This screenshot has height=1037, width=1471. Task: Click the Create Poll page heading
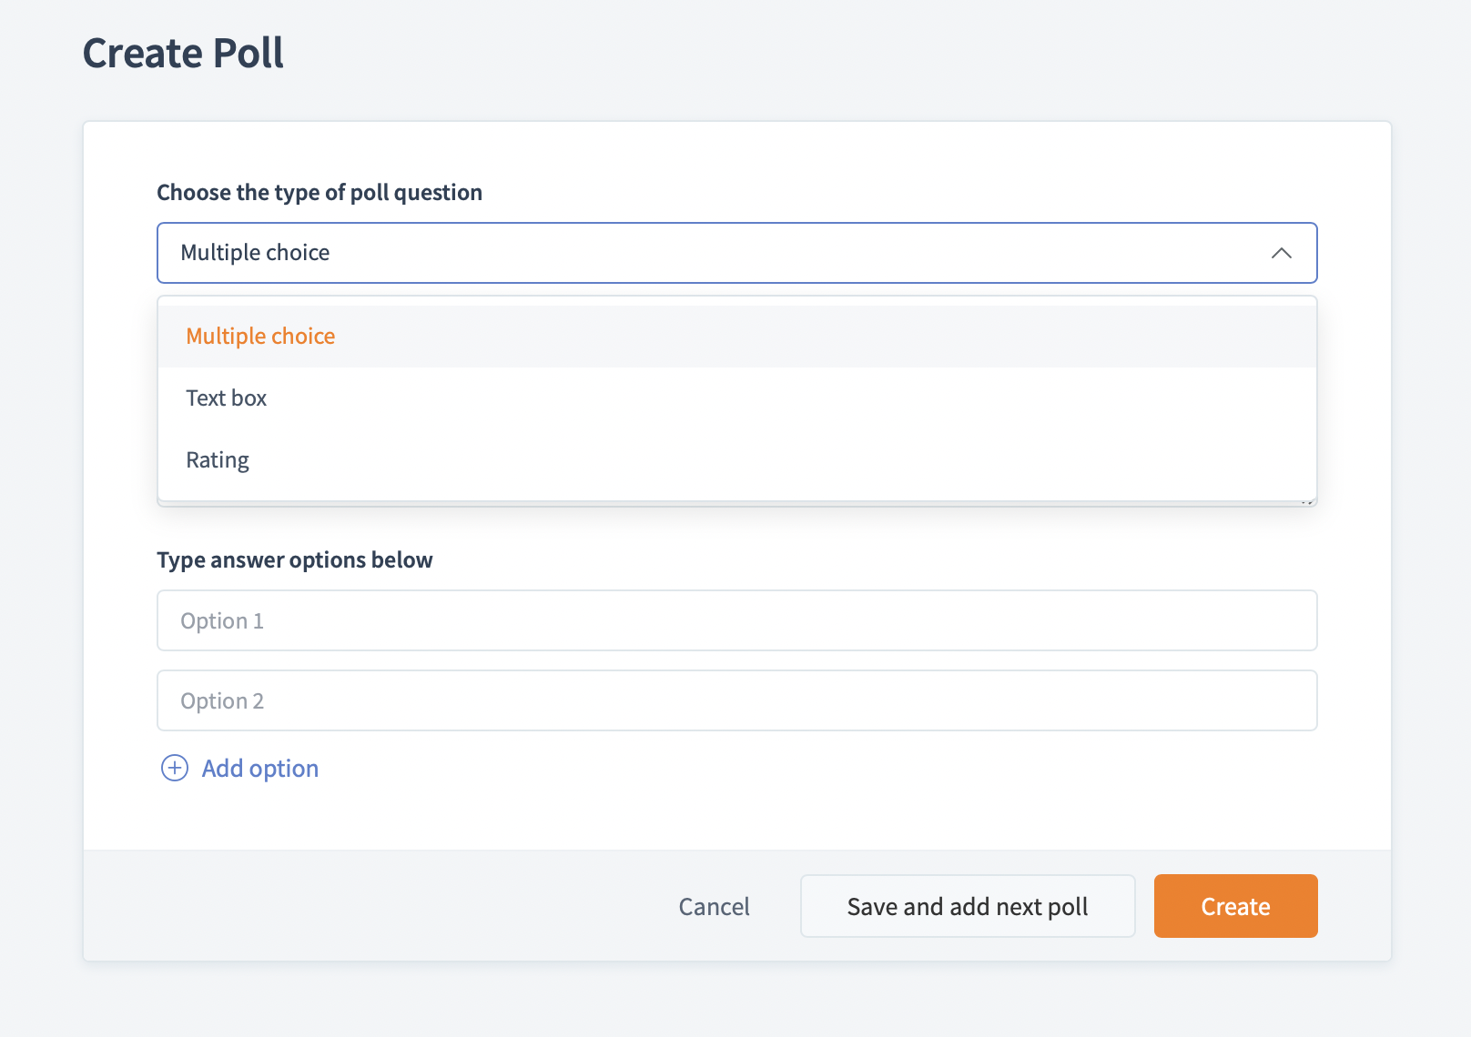coord(183,53)
